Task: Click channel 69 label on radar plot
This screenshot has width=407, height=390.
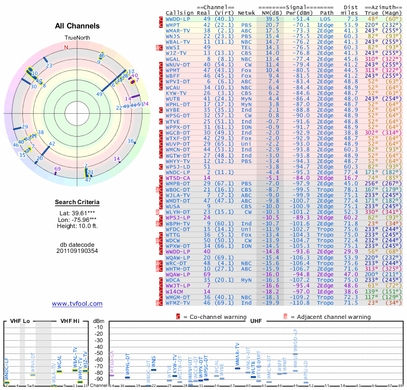Action: pyautogui.click(x=57, y=169)
